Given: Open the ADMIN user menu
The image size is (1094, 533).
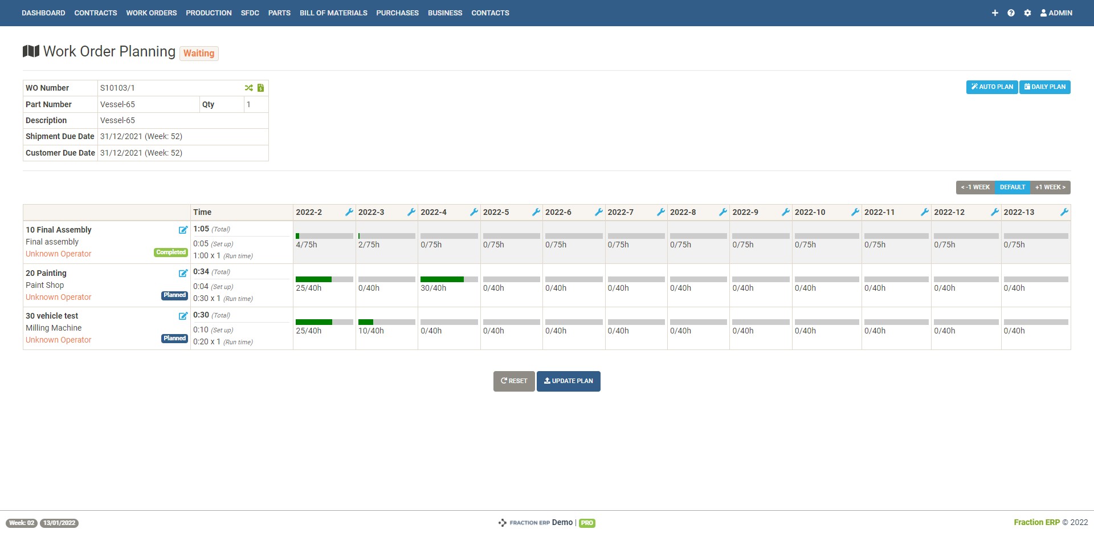Looking at the screenshot, I should tap(1056, 13).
